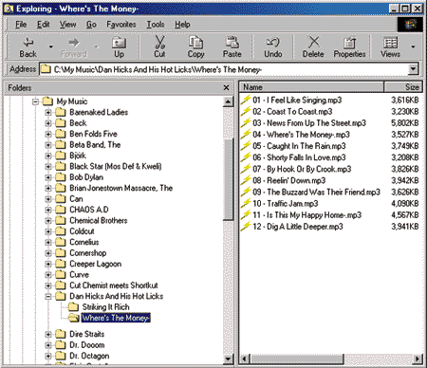Select the Where's The Money- folder in the tree

(116, 318)
